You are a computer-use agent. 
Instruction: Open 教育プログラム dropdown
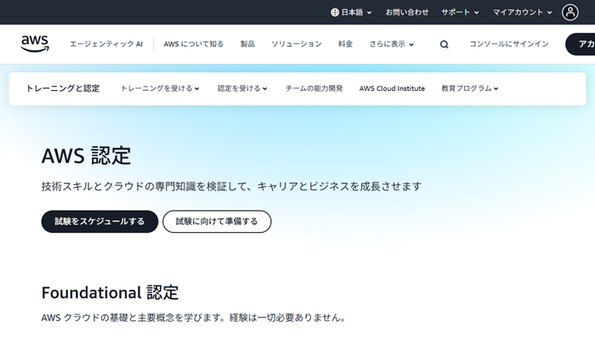pyautogui.click(x=470, y=88)
